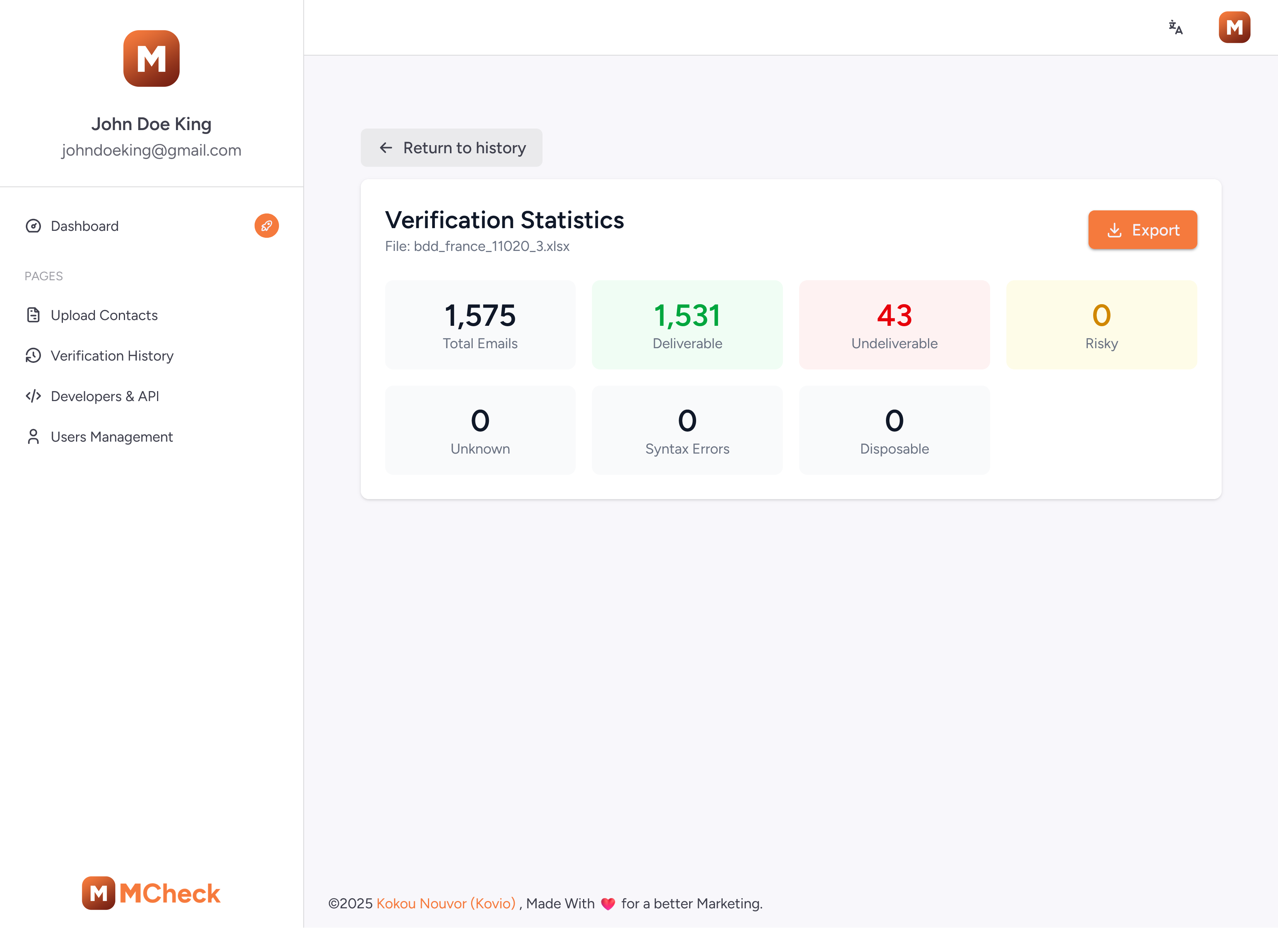Viewport: 1278px width, 928px height.
Task: Open the Dashboard menu item
Action: tap(85, 226)
